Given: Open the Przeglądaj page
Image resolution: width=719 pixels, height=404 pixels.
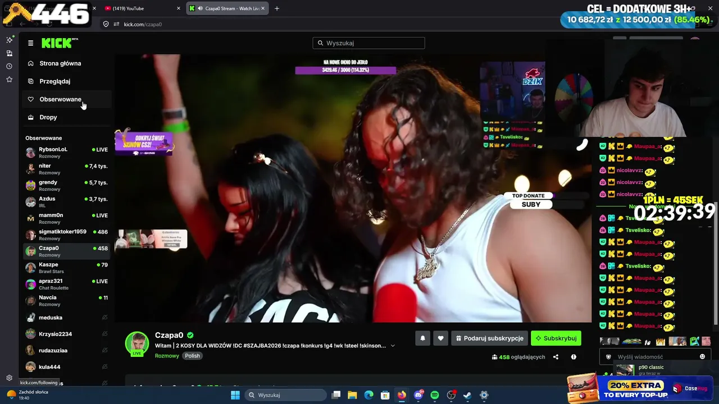Looking at the screenshot, I should click(x=54, y=81).
